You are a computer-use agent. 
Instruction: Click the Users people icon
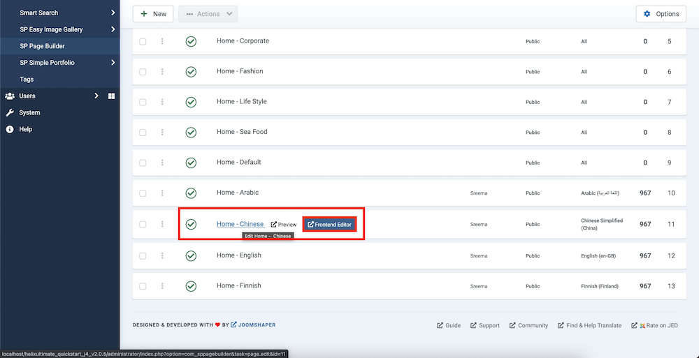click(x=9, y=96)
